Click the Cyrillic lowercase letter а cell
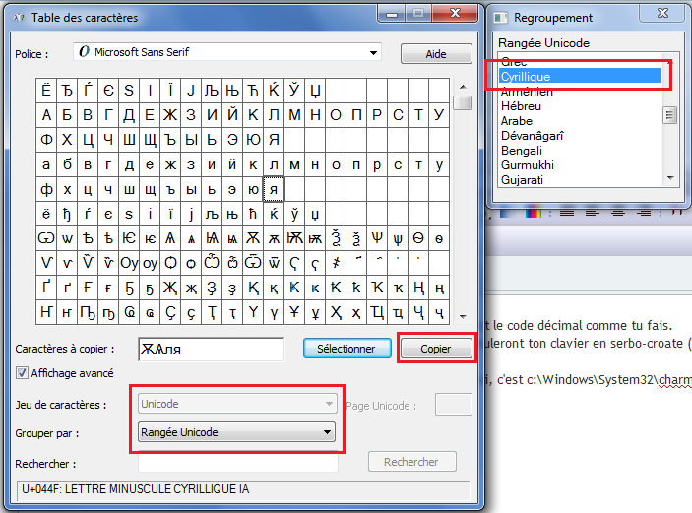 [46, 163]
